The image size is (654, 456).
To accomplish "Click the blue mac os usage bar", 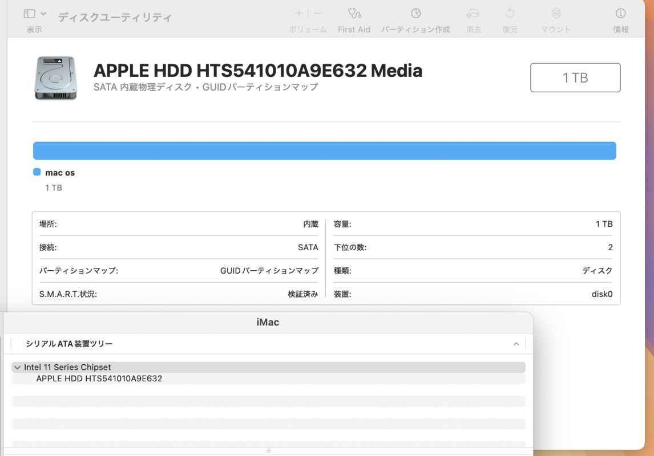I will click(x=325, y=150).
